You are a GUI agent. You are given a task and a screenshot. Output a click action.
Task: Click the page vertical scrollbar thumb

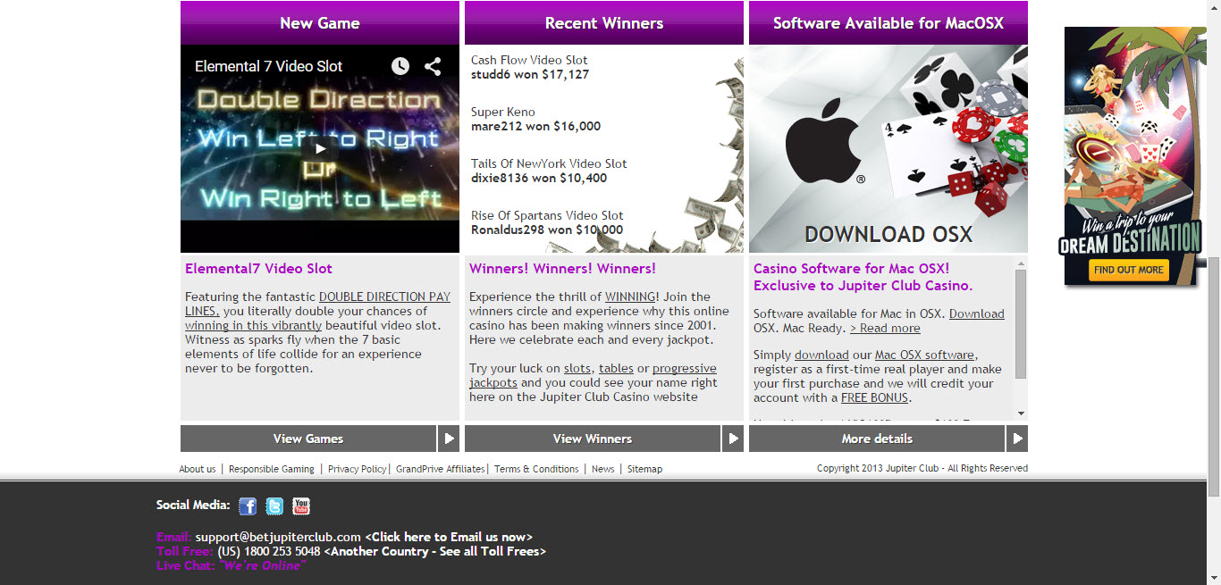[1214, 377]
